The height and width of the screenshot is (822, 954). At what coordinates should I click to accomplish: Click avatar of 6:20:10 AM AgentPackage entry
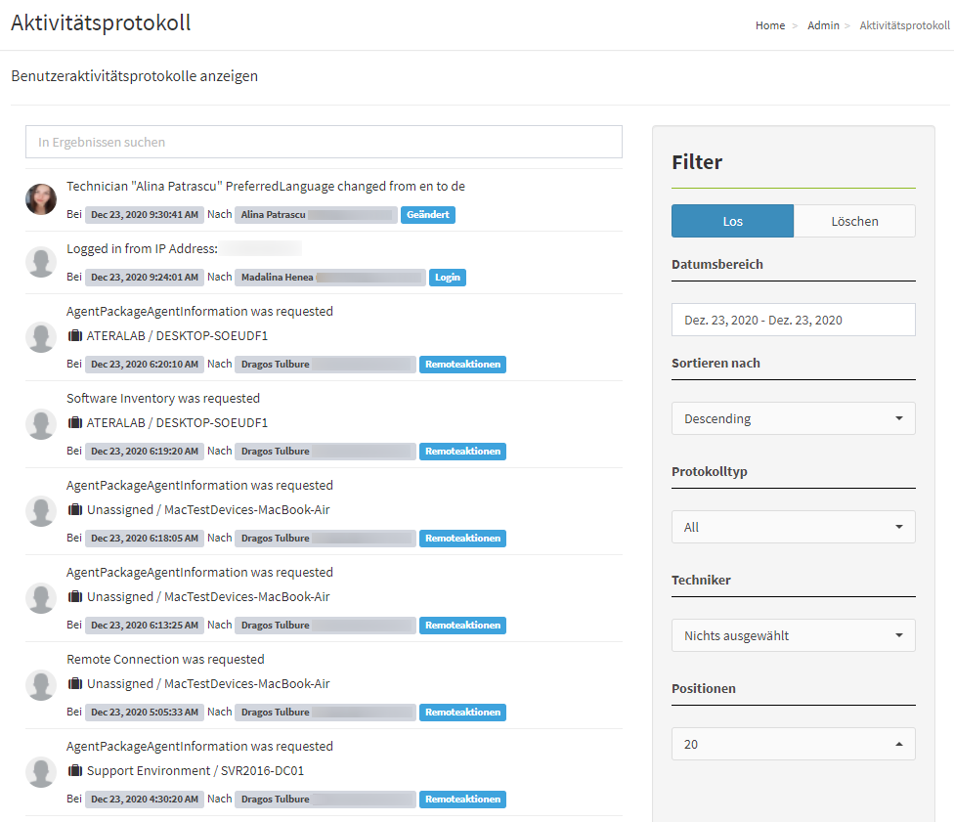coord(41,337)
